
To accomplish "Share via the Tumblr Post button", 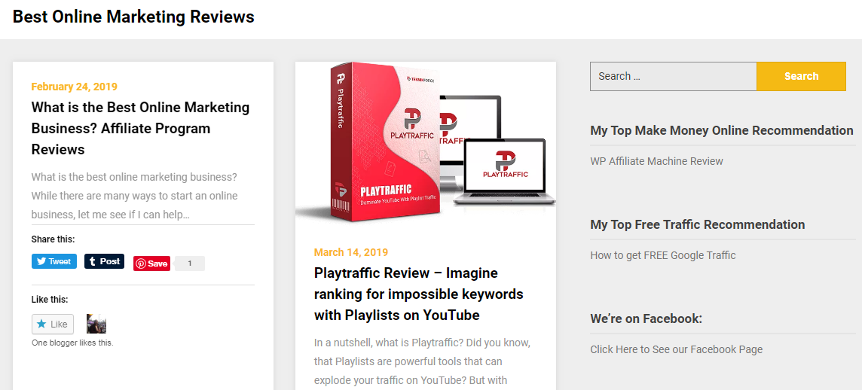I will pos(104,261).
